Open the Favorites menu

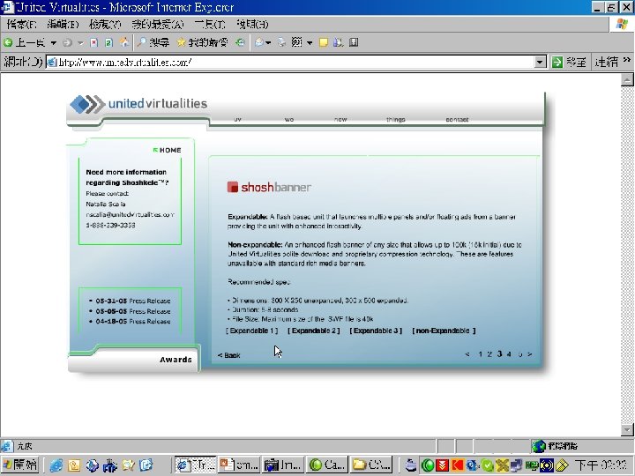[x=158, y=25]
